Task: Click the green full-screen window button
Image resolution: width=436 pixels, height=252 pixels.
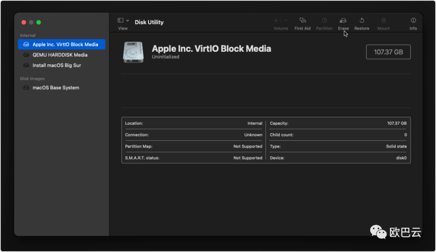Action: click(x=39, y=23)
